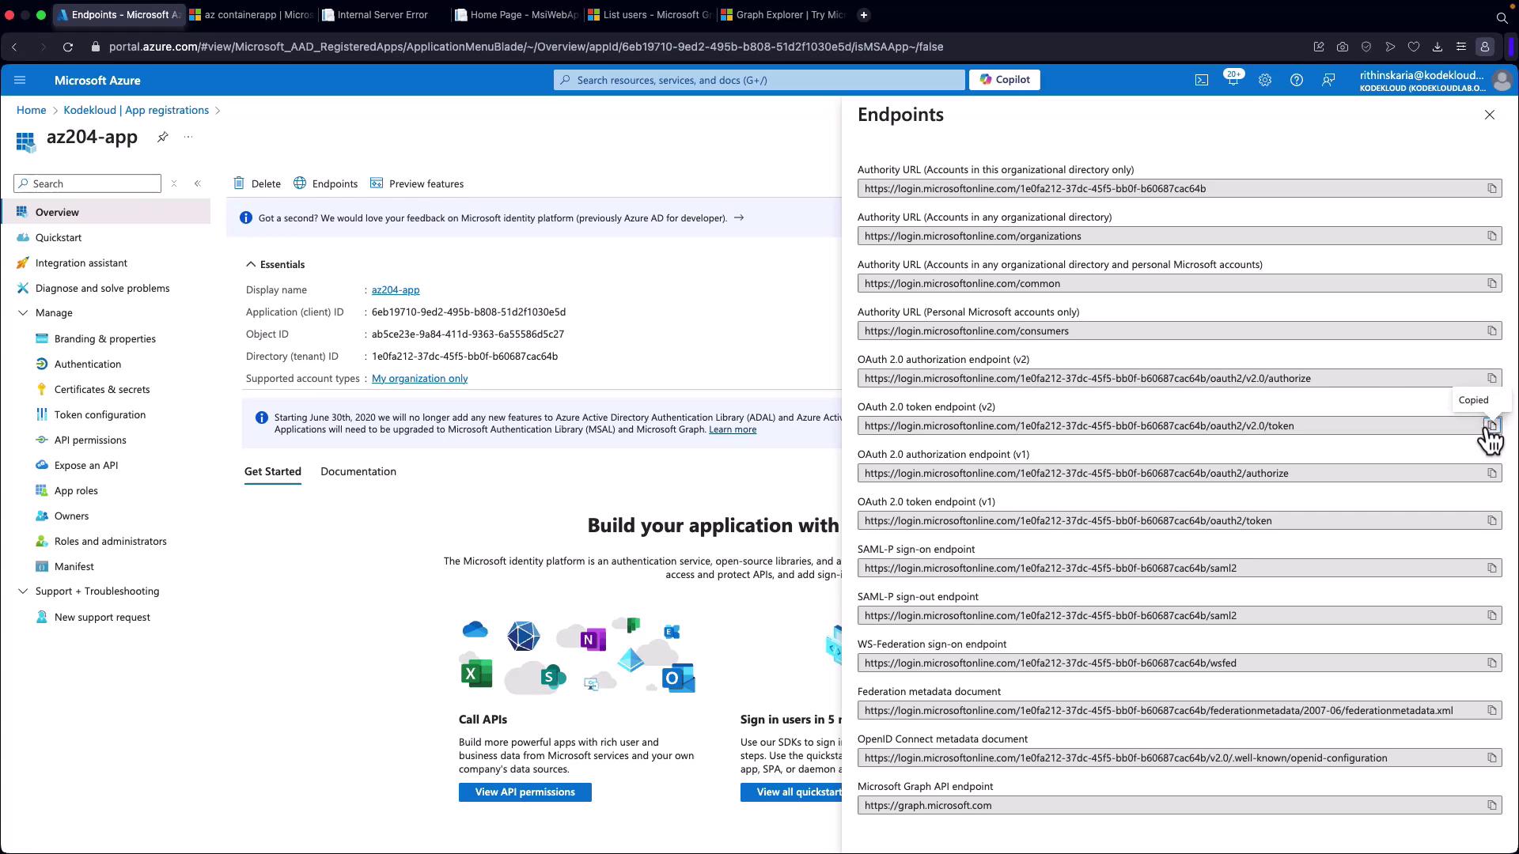This screenshot has height=854, width=1519.
Task: Click the Copilot button
Action: (1004, 80)
